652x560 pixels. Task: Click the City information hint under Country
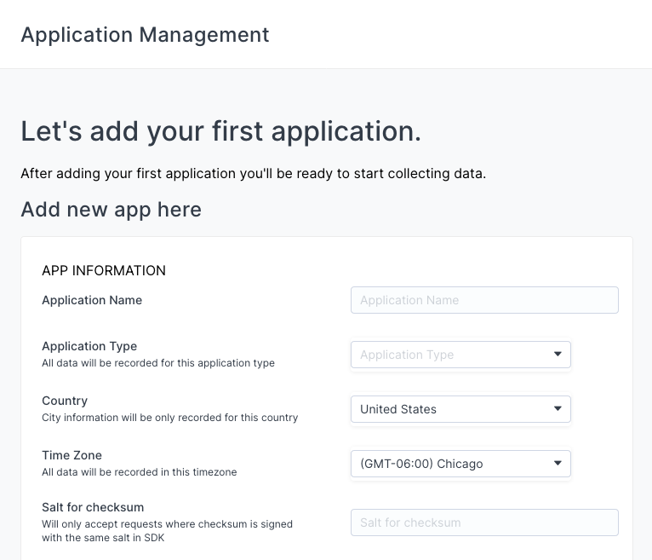pos(169,418)
